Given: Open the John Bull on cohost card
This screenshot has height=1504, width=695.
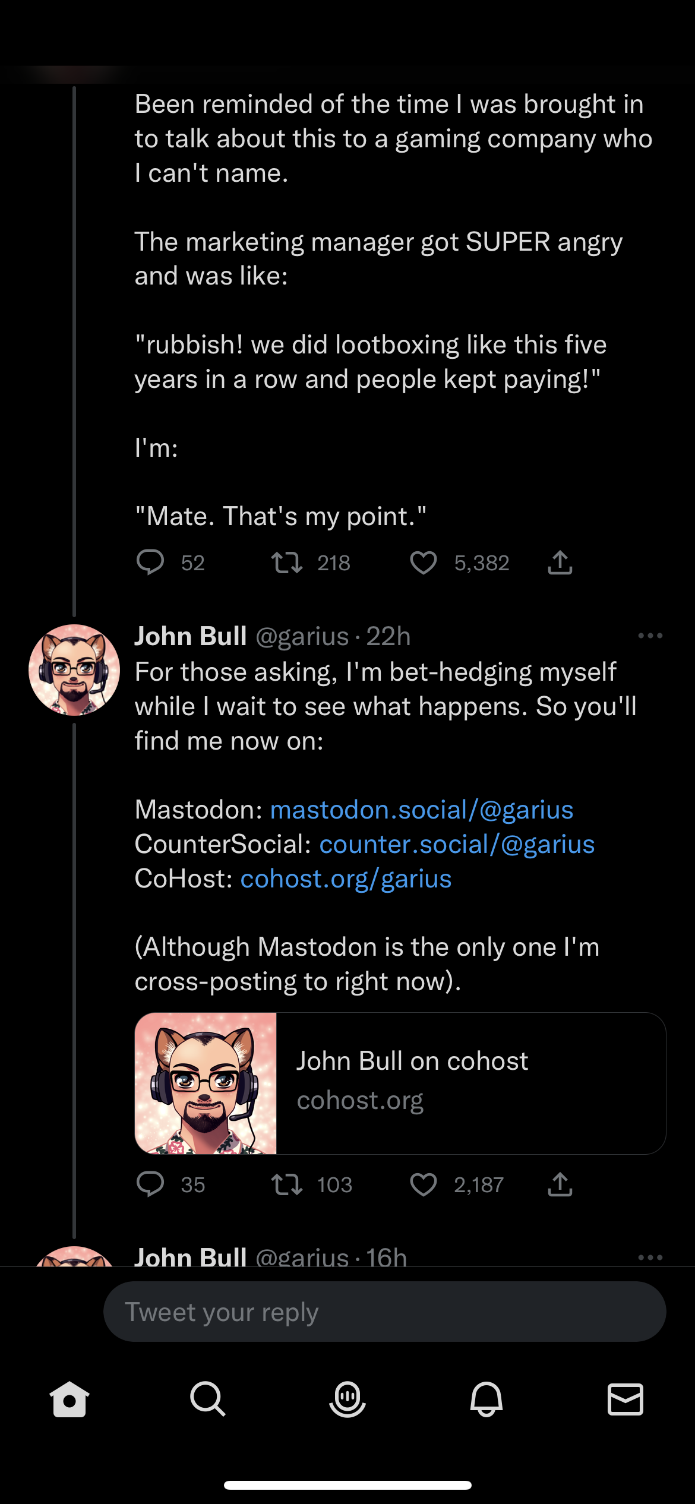Looking at the screenshot, I should 400,1083.
